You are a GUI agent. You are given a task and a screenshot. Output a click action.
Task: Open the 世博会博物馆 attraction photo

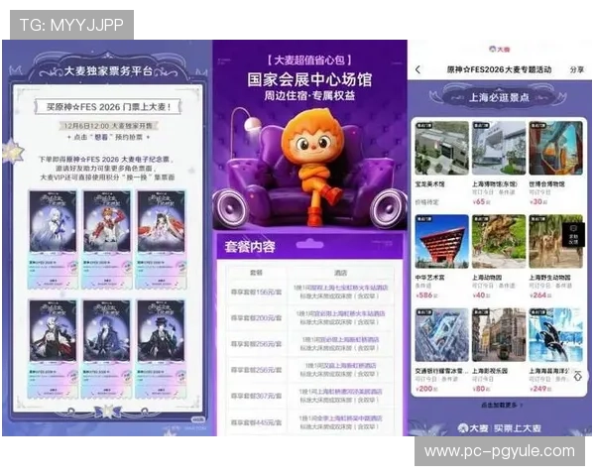(x=555, y=148)
